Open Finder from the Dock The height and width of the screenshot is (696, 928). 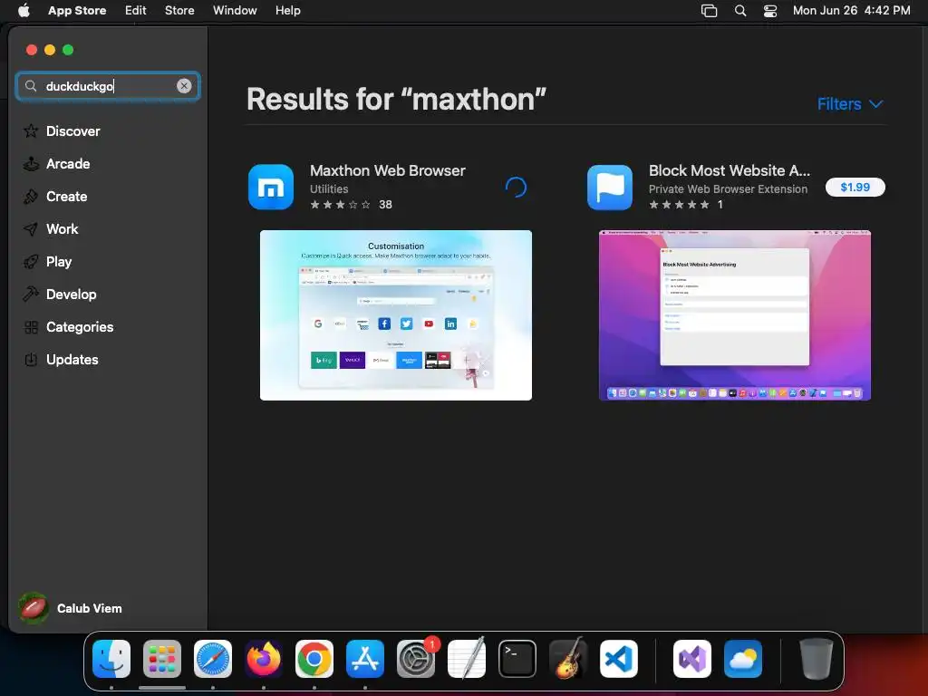111,659
